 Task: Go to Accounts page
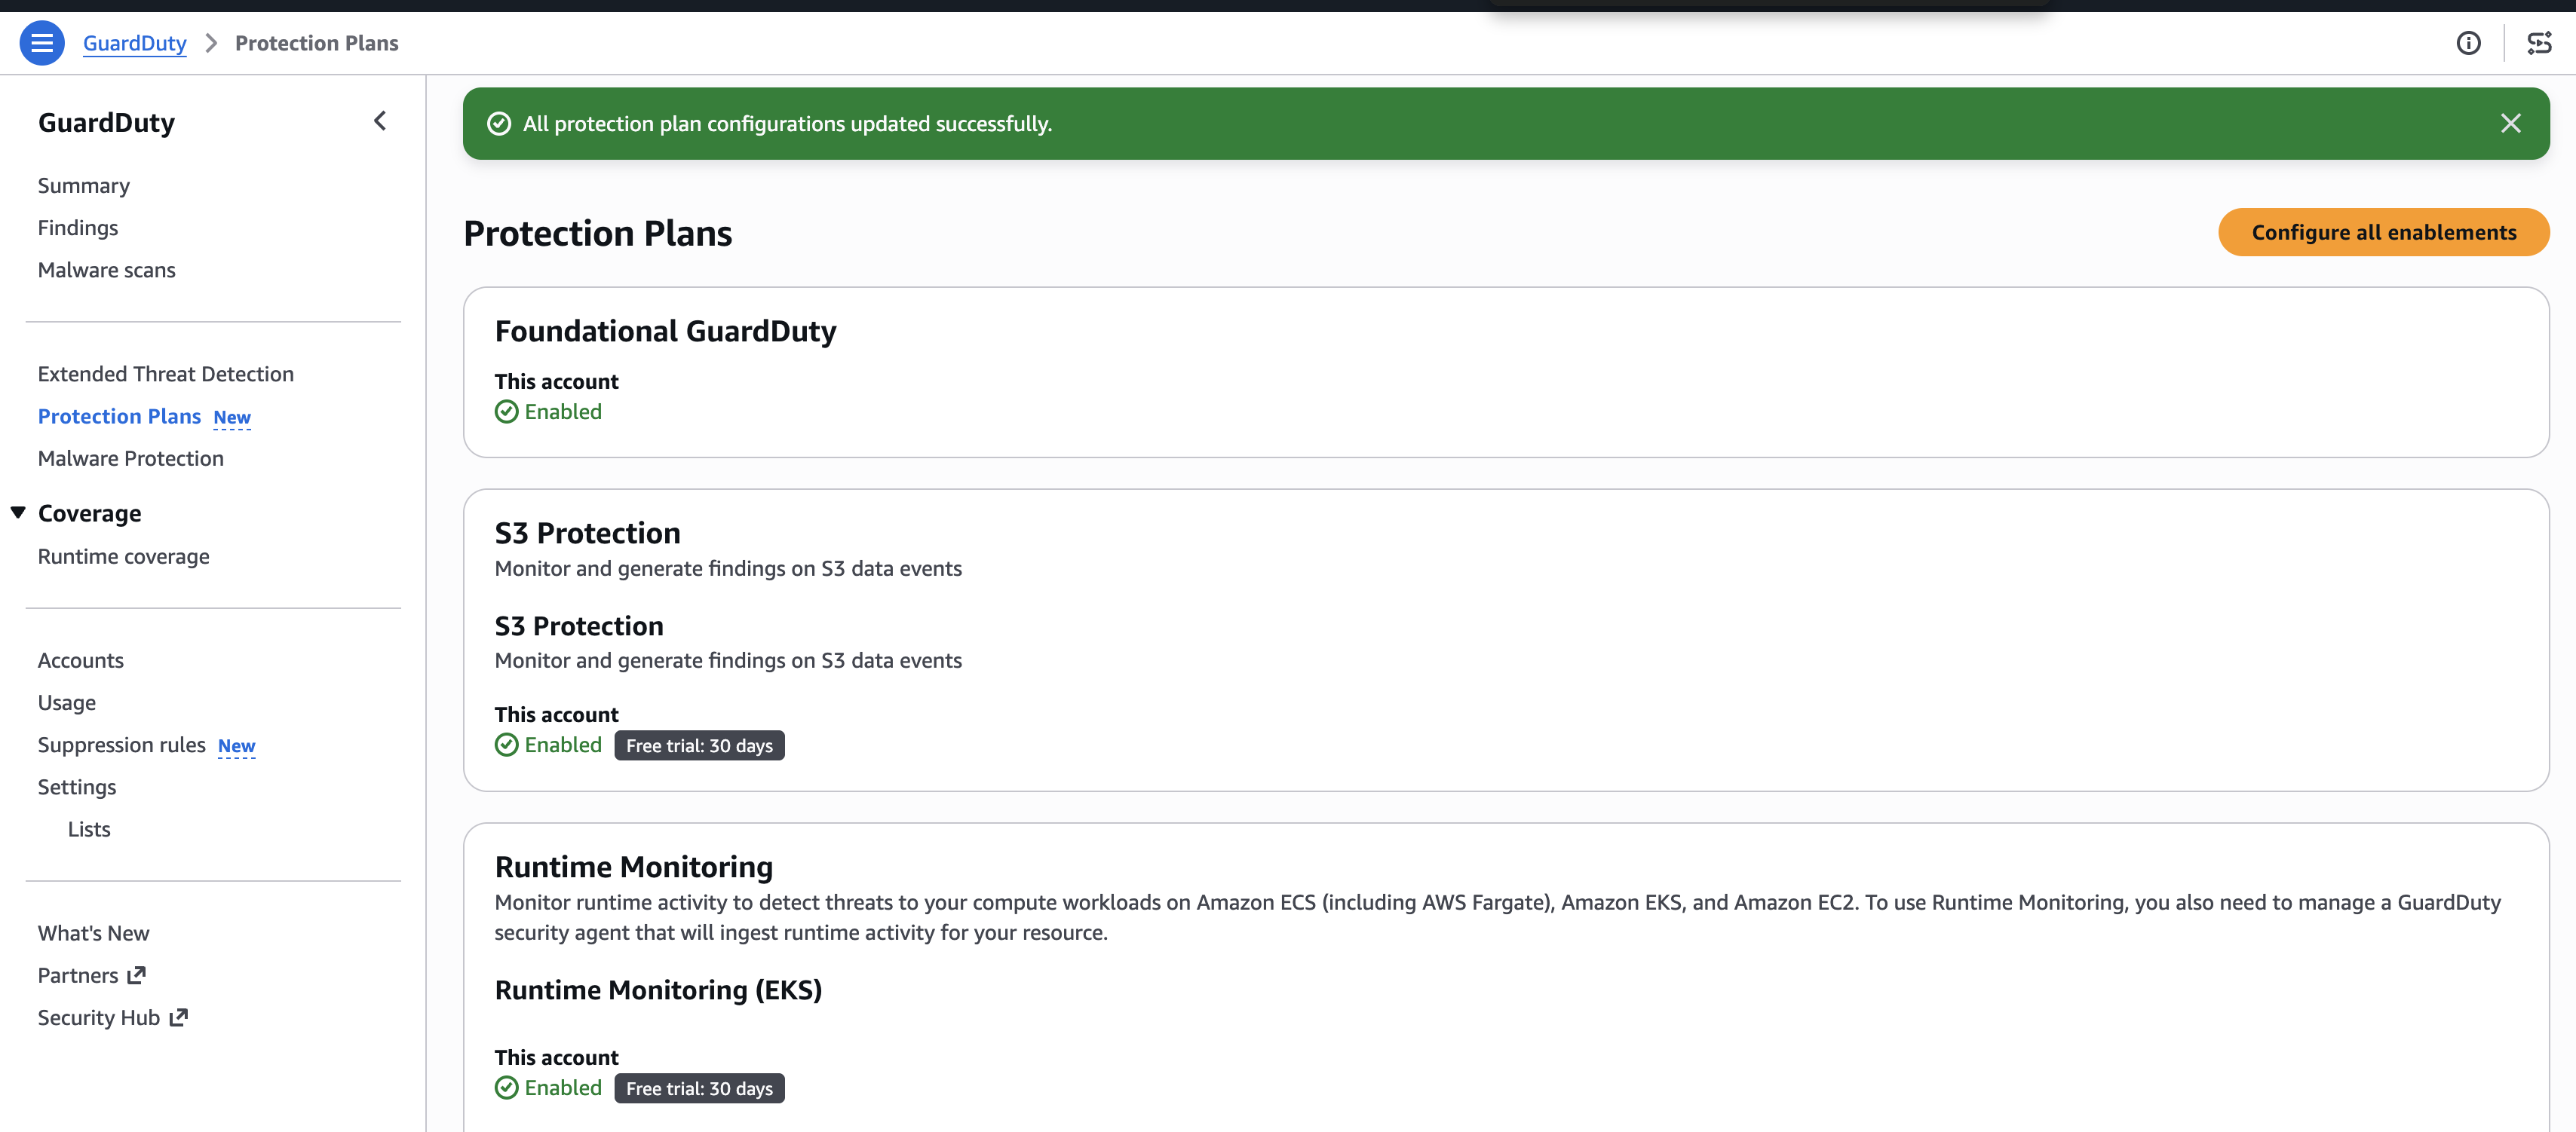(x=81, y=660)
